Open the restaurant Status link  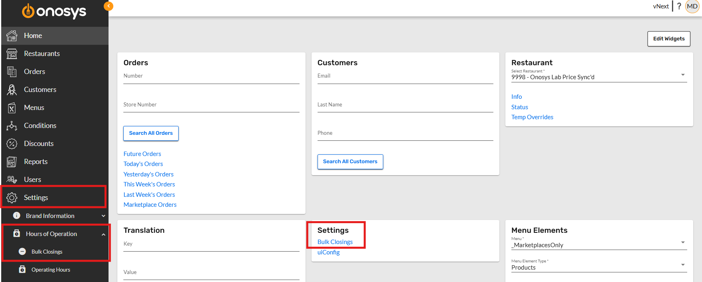click(x=519, y=107)
